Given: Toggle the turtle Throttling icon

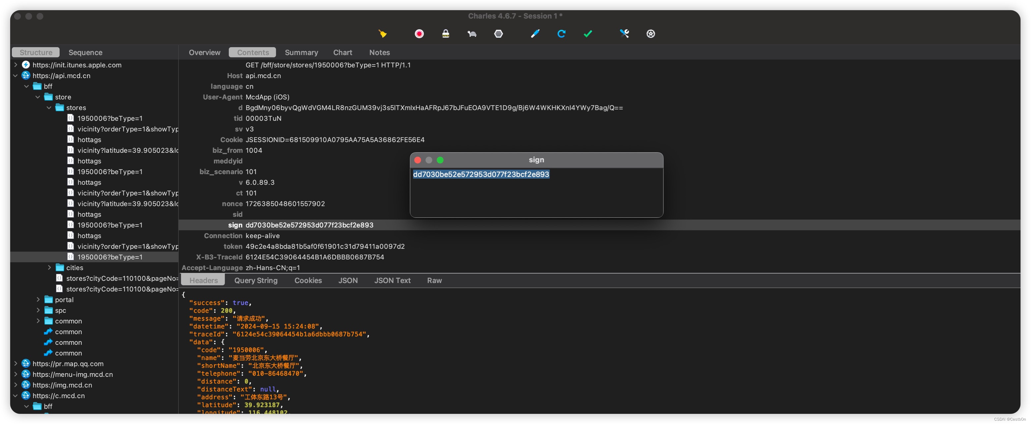Looking at the screenshot, I should coord(472,33).
